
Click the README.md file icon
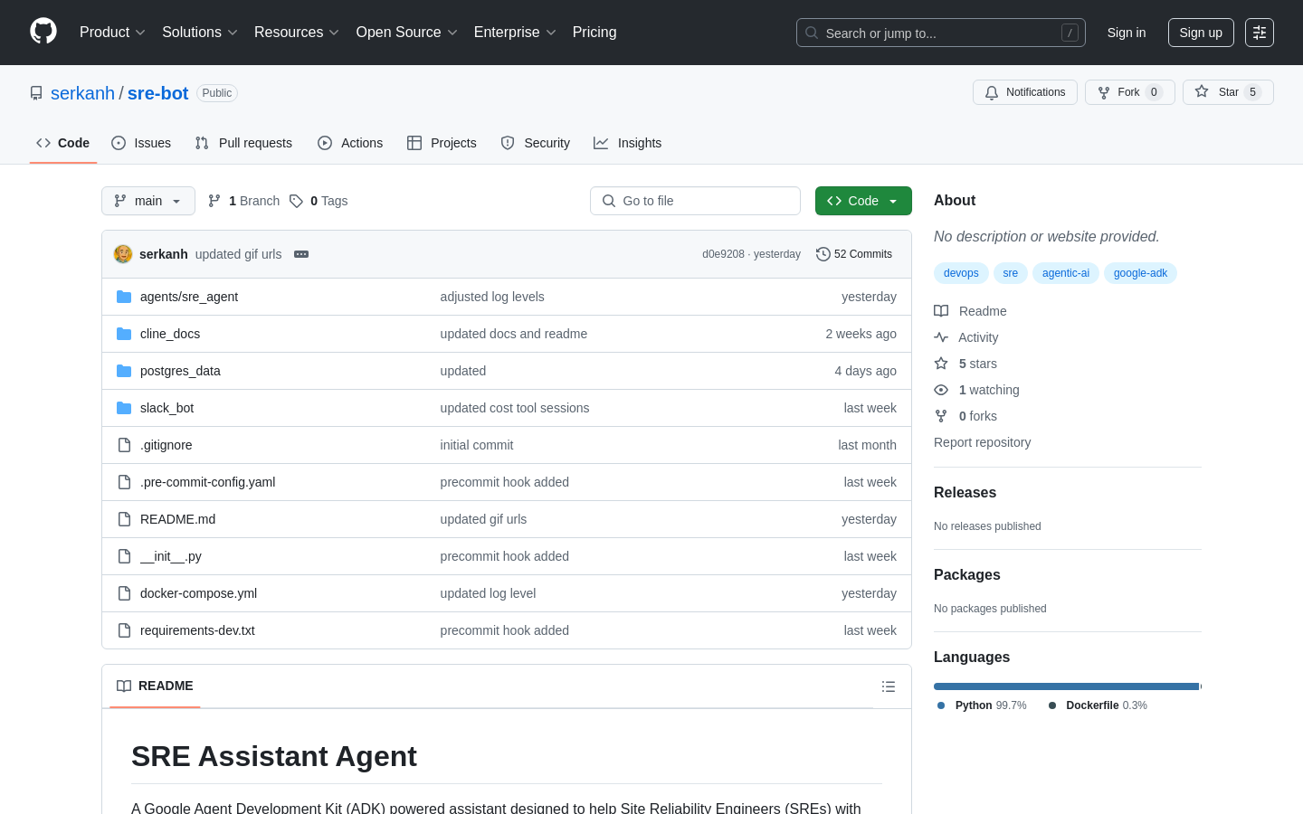point(124,519)
